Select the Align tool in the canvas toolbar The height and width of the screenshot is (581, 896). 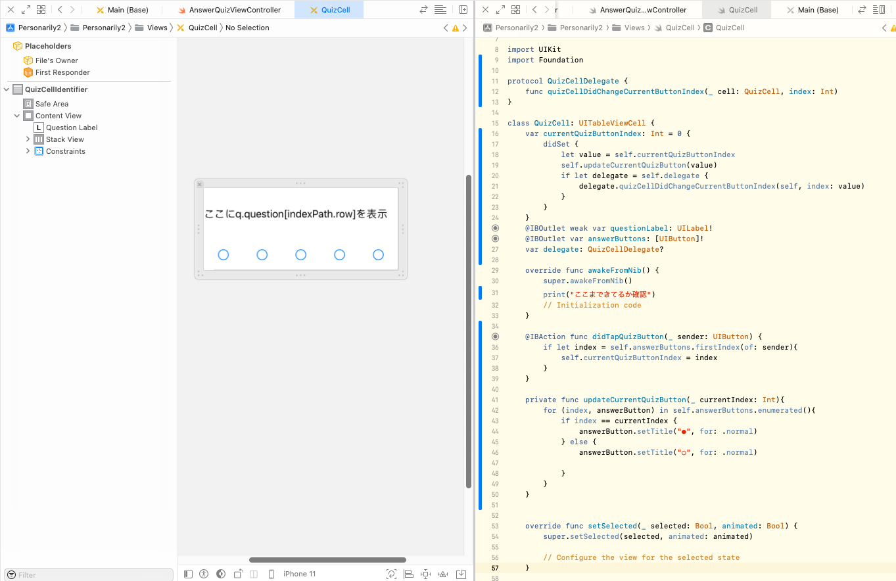pyautogui.click(x=408, y=574)
